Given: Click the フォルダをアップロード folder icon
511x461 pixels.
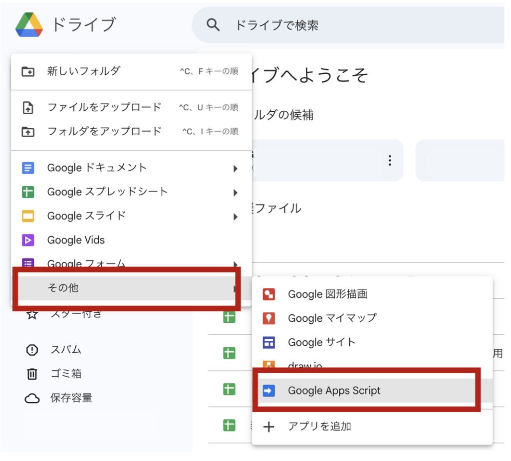Looking at the screenshot, I should (x=28, y=132).
